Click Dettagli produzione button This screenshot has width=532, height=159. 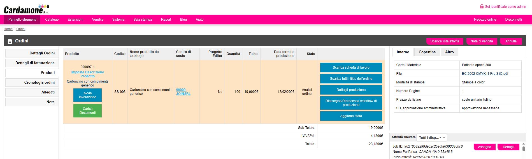click(x=351, y=90)
